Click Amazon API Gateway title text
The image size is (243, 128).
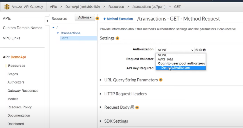27,7
